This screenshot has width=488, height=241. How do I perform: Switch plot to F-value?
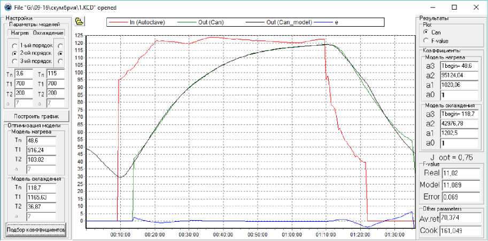coord(426,41)
